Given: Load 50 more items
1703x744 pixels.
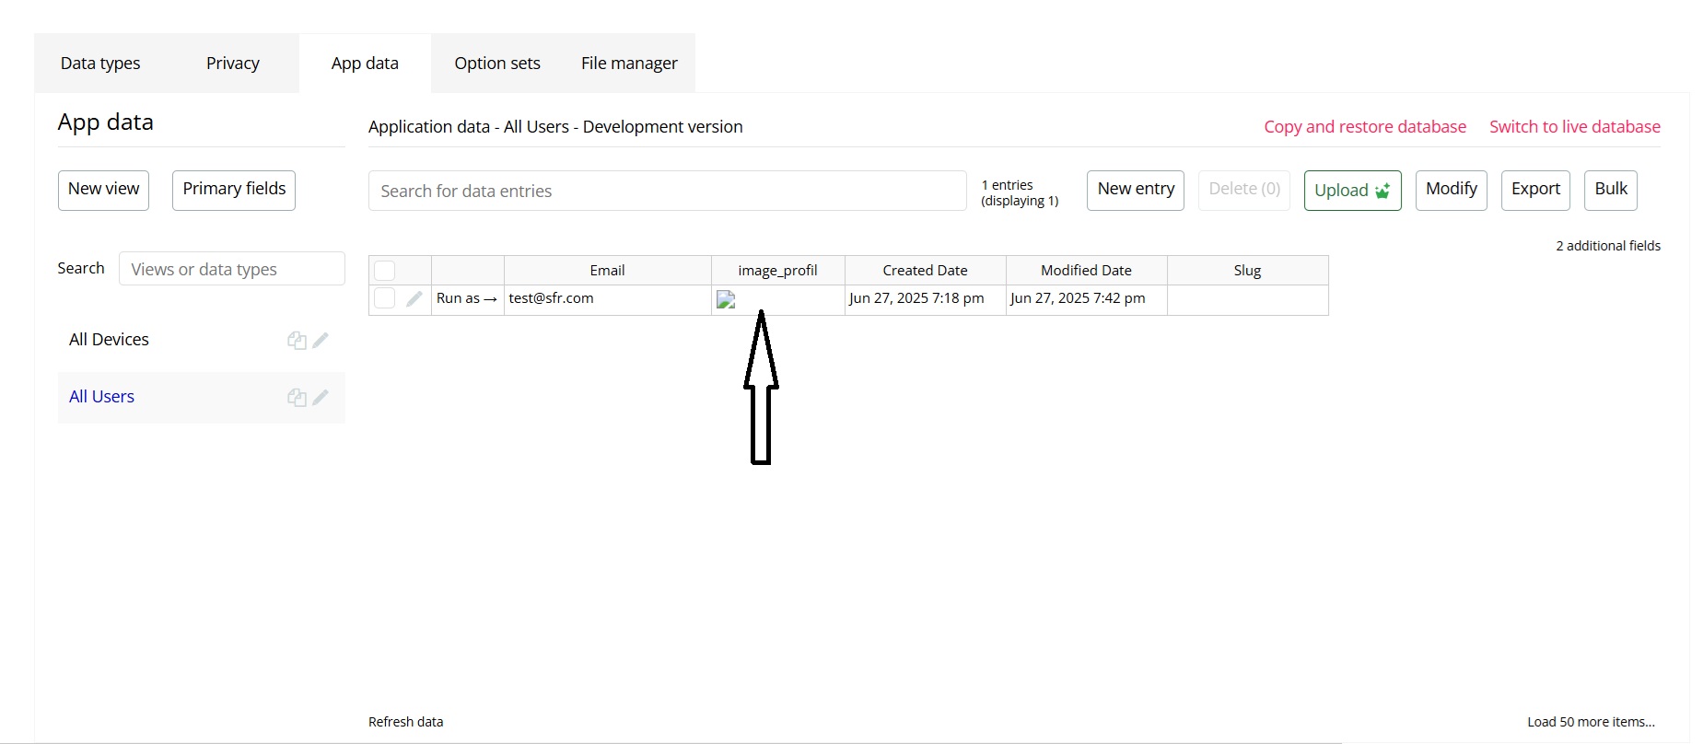Looking at the screenshot, I should click(x=1591, y=722).
